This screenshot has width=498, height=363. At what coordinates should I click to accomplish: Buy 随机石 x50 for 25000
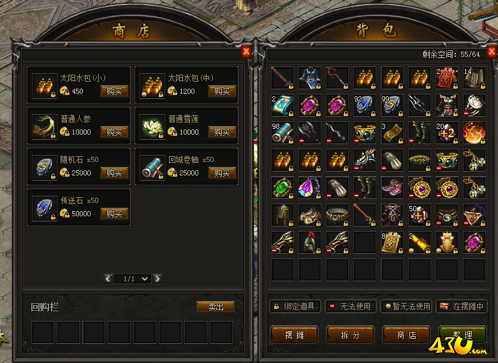click(114, 173)
